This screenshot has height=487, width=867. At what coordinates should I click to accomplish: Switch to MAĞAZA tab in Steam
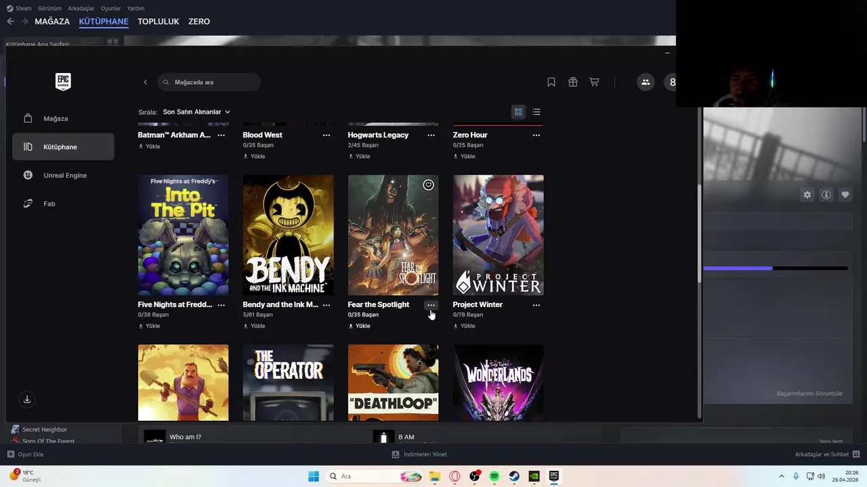click(x=52, y=22)
